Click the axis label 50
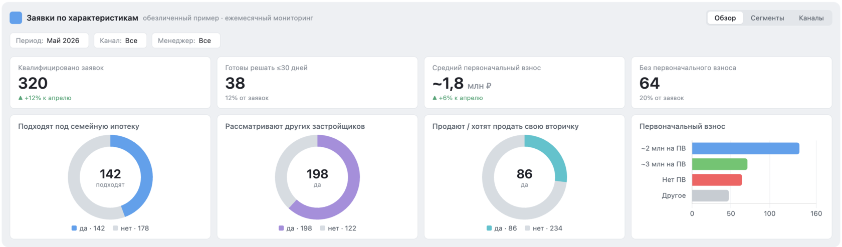Viewport: 842px width, 247px height. tap(731, 213)
